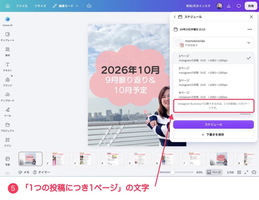Open the アップロード uploads panel
259x200 pixels.
[7, 97]
